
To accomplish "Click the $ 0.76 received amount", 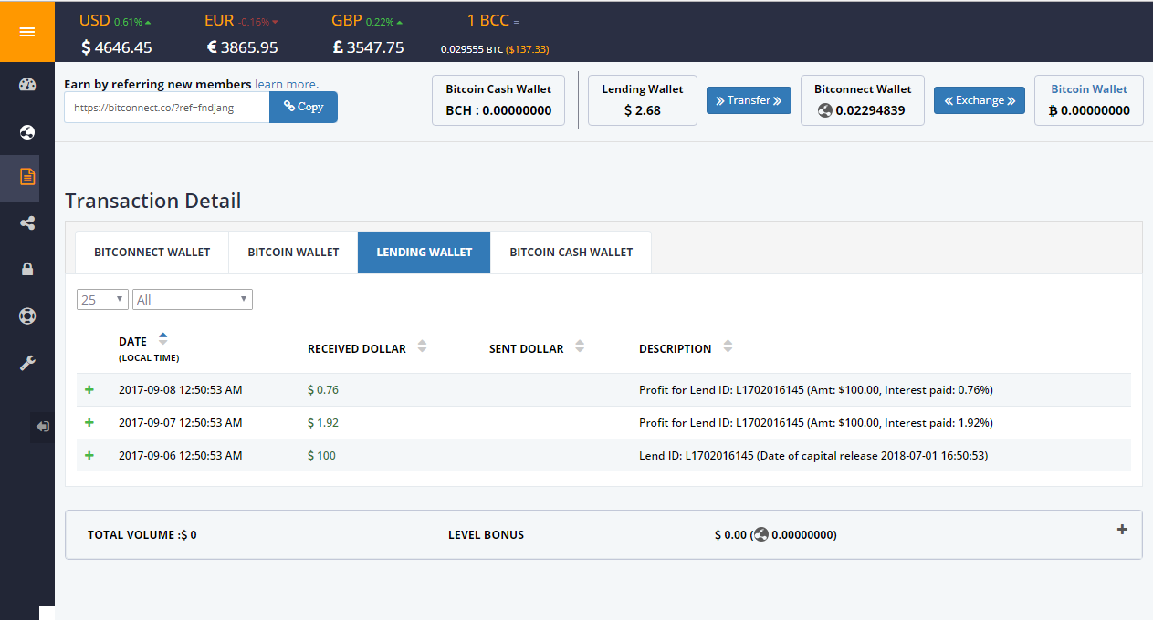I will (x=323, y=390).
